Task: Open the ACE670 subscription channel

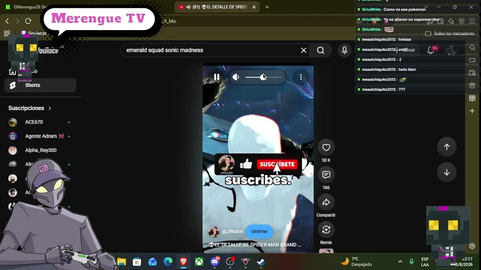Action: [x=40, y=122]
